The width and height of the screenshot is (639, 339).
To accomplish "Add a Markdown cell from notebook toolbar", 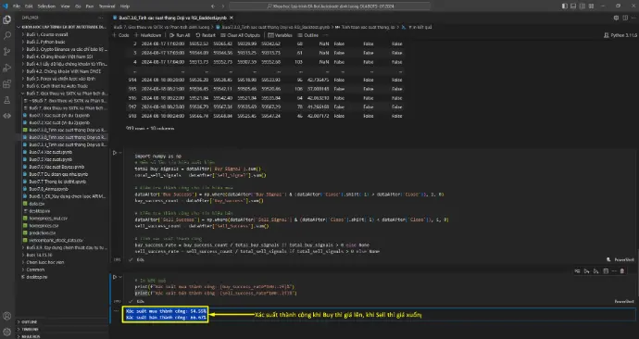I will [147, 35].
